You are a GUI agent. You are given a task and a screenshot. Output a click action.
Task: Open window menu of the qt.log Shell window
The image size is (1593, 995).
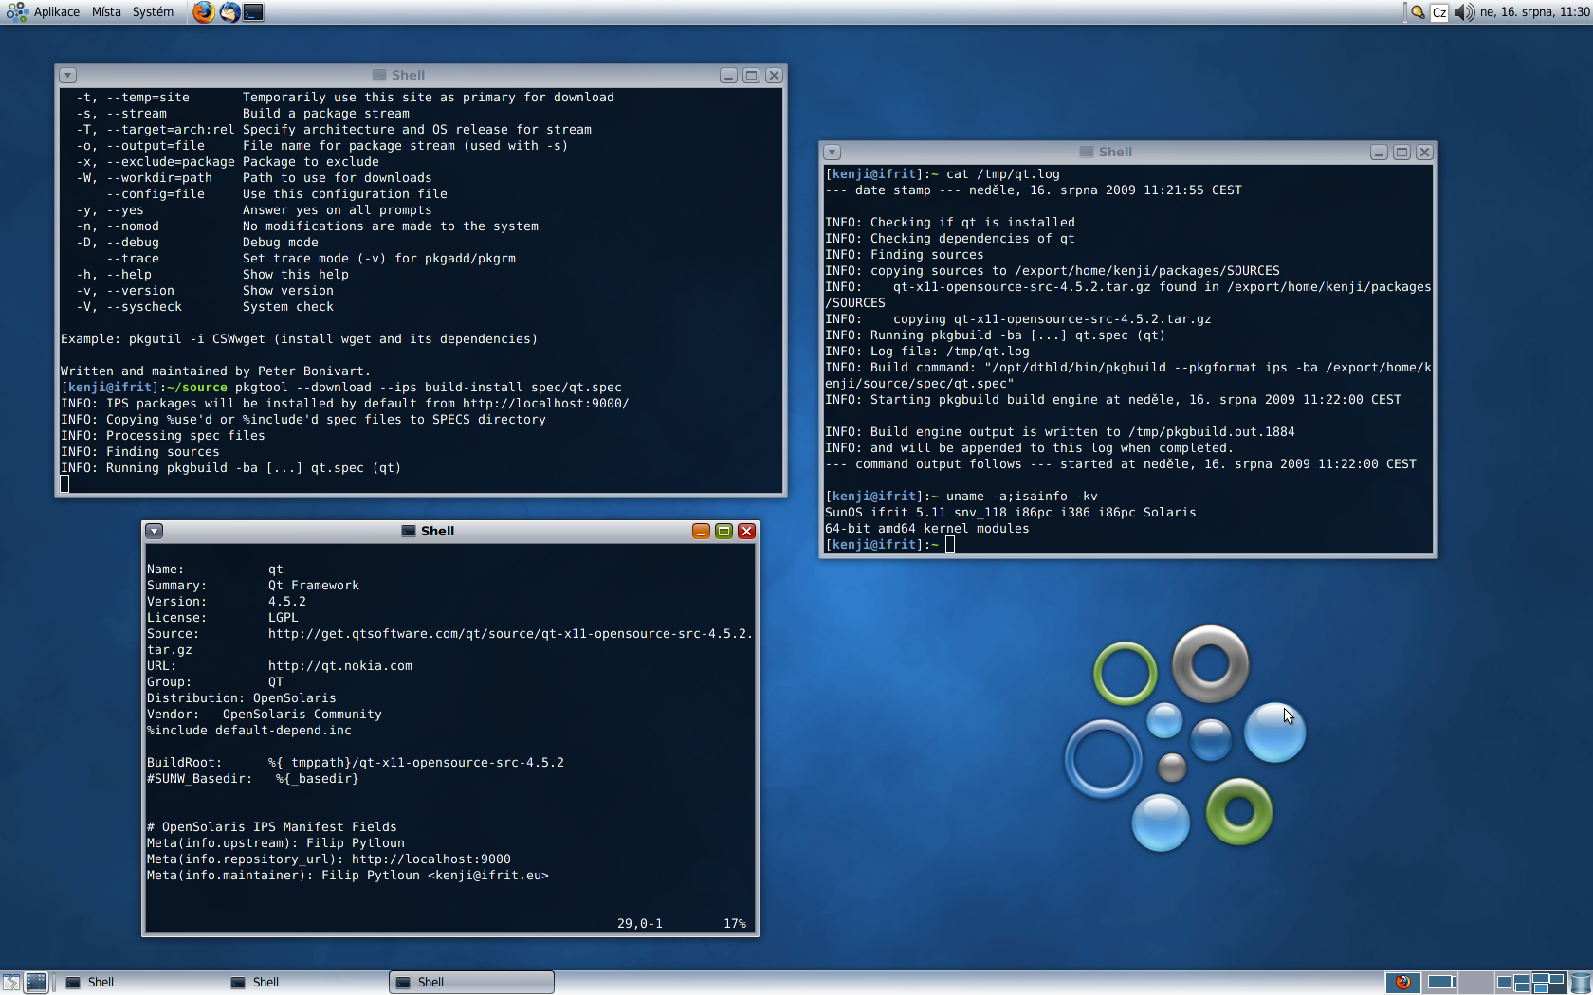tap(832, 153)
